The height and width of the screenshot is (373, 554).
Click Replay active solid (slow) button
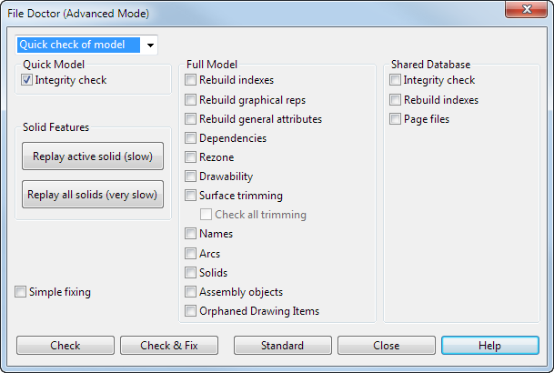92,156
